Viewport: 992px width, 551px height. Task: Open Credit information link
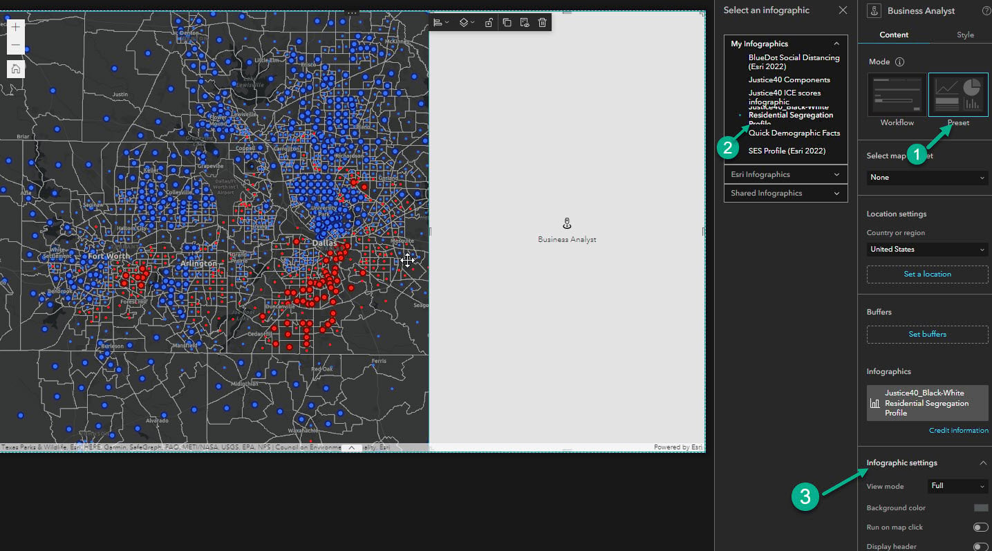click(958, 430)
